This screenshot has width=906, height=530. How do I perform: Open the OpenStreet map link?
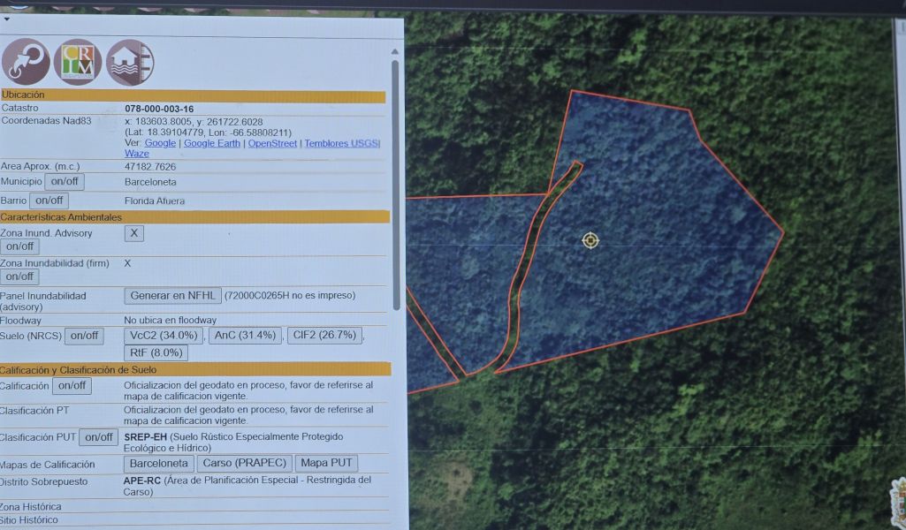(x=272, y=143)
